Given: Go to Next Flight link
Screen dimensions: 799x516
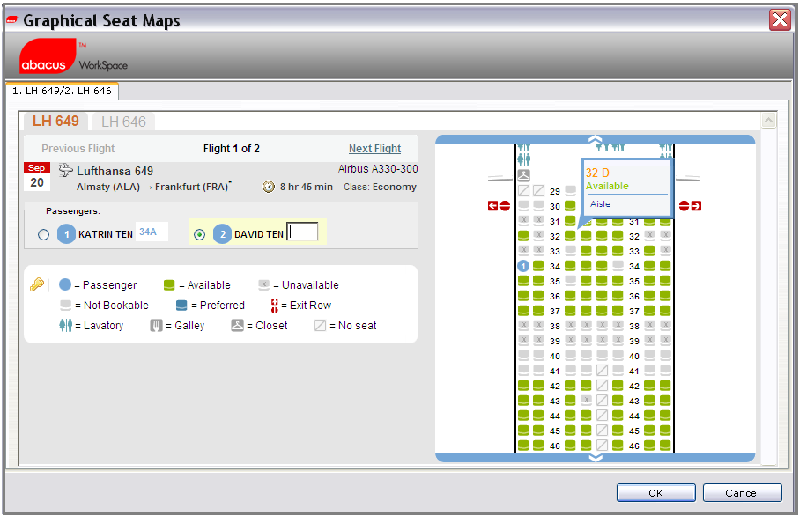Looking at the screenshot, I should tap(374, 149).
